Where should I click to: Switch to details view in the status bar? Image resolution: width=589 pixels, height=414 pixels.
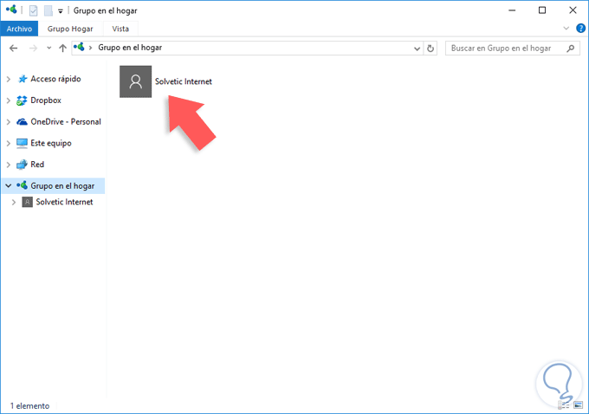(564, 405)
